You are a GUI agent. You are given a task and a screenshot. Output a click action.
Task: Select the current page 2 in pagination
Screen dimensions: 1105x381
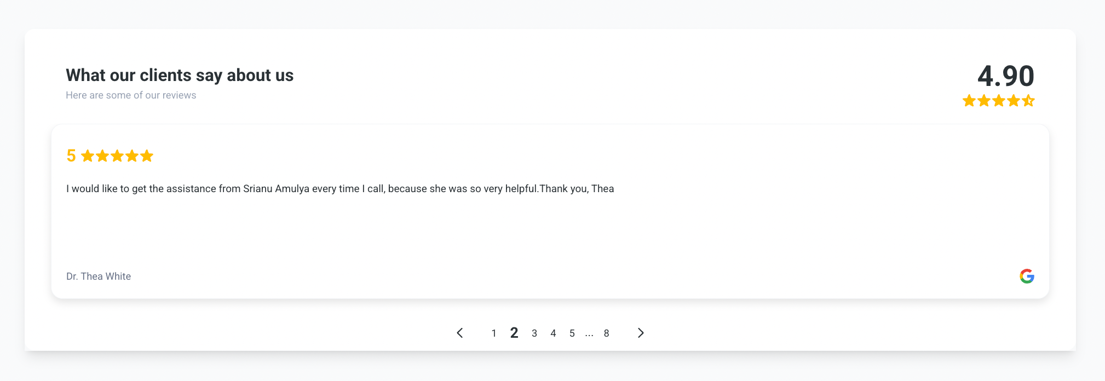tap(514, 333)
